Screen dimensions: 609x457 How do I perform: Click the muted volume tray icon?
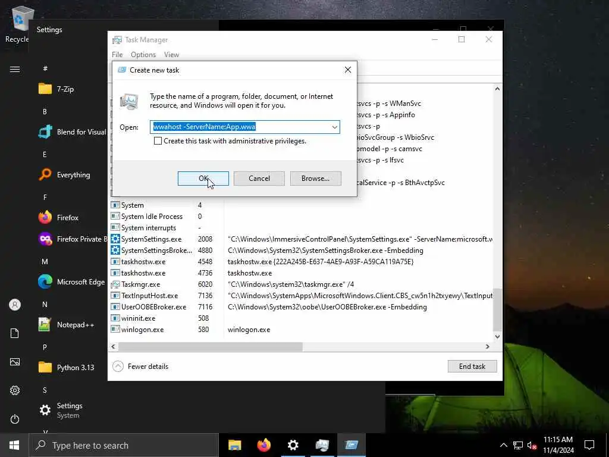(532, 445)
